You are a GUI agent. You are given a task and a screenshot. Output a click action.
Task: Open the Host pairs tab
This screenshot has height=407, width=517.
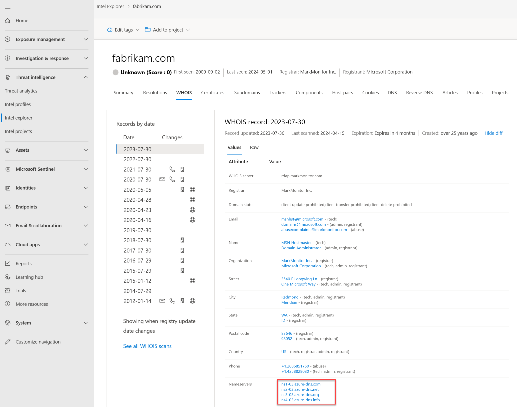click(x=342, y=92)
